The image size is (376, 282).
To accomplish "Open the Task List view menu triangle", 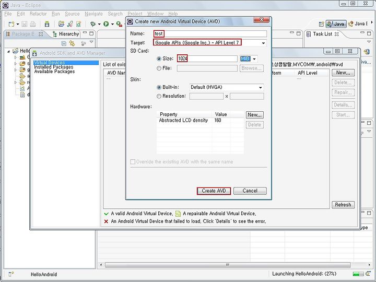I will (x=369, y=42).
